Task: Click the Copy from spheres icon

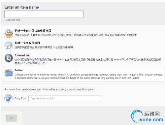Action: click(9, 98)
